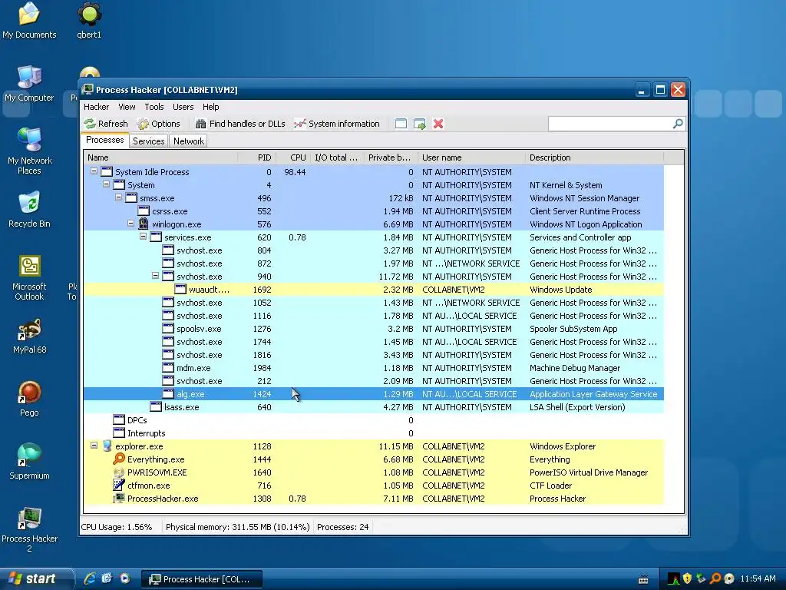Open Options from the toolbar
786x590 pixels.
[x=158, y=124]
